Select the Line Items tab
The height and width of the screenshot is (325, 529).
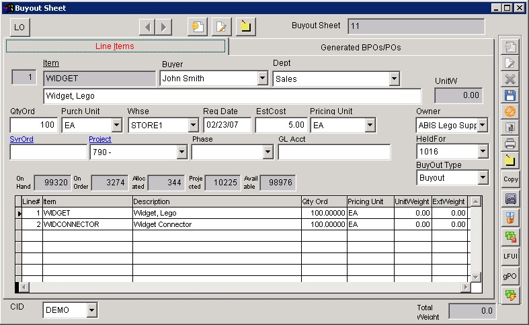115,46
